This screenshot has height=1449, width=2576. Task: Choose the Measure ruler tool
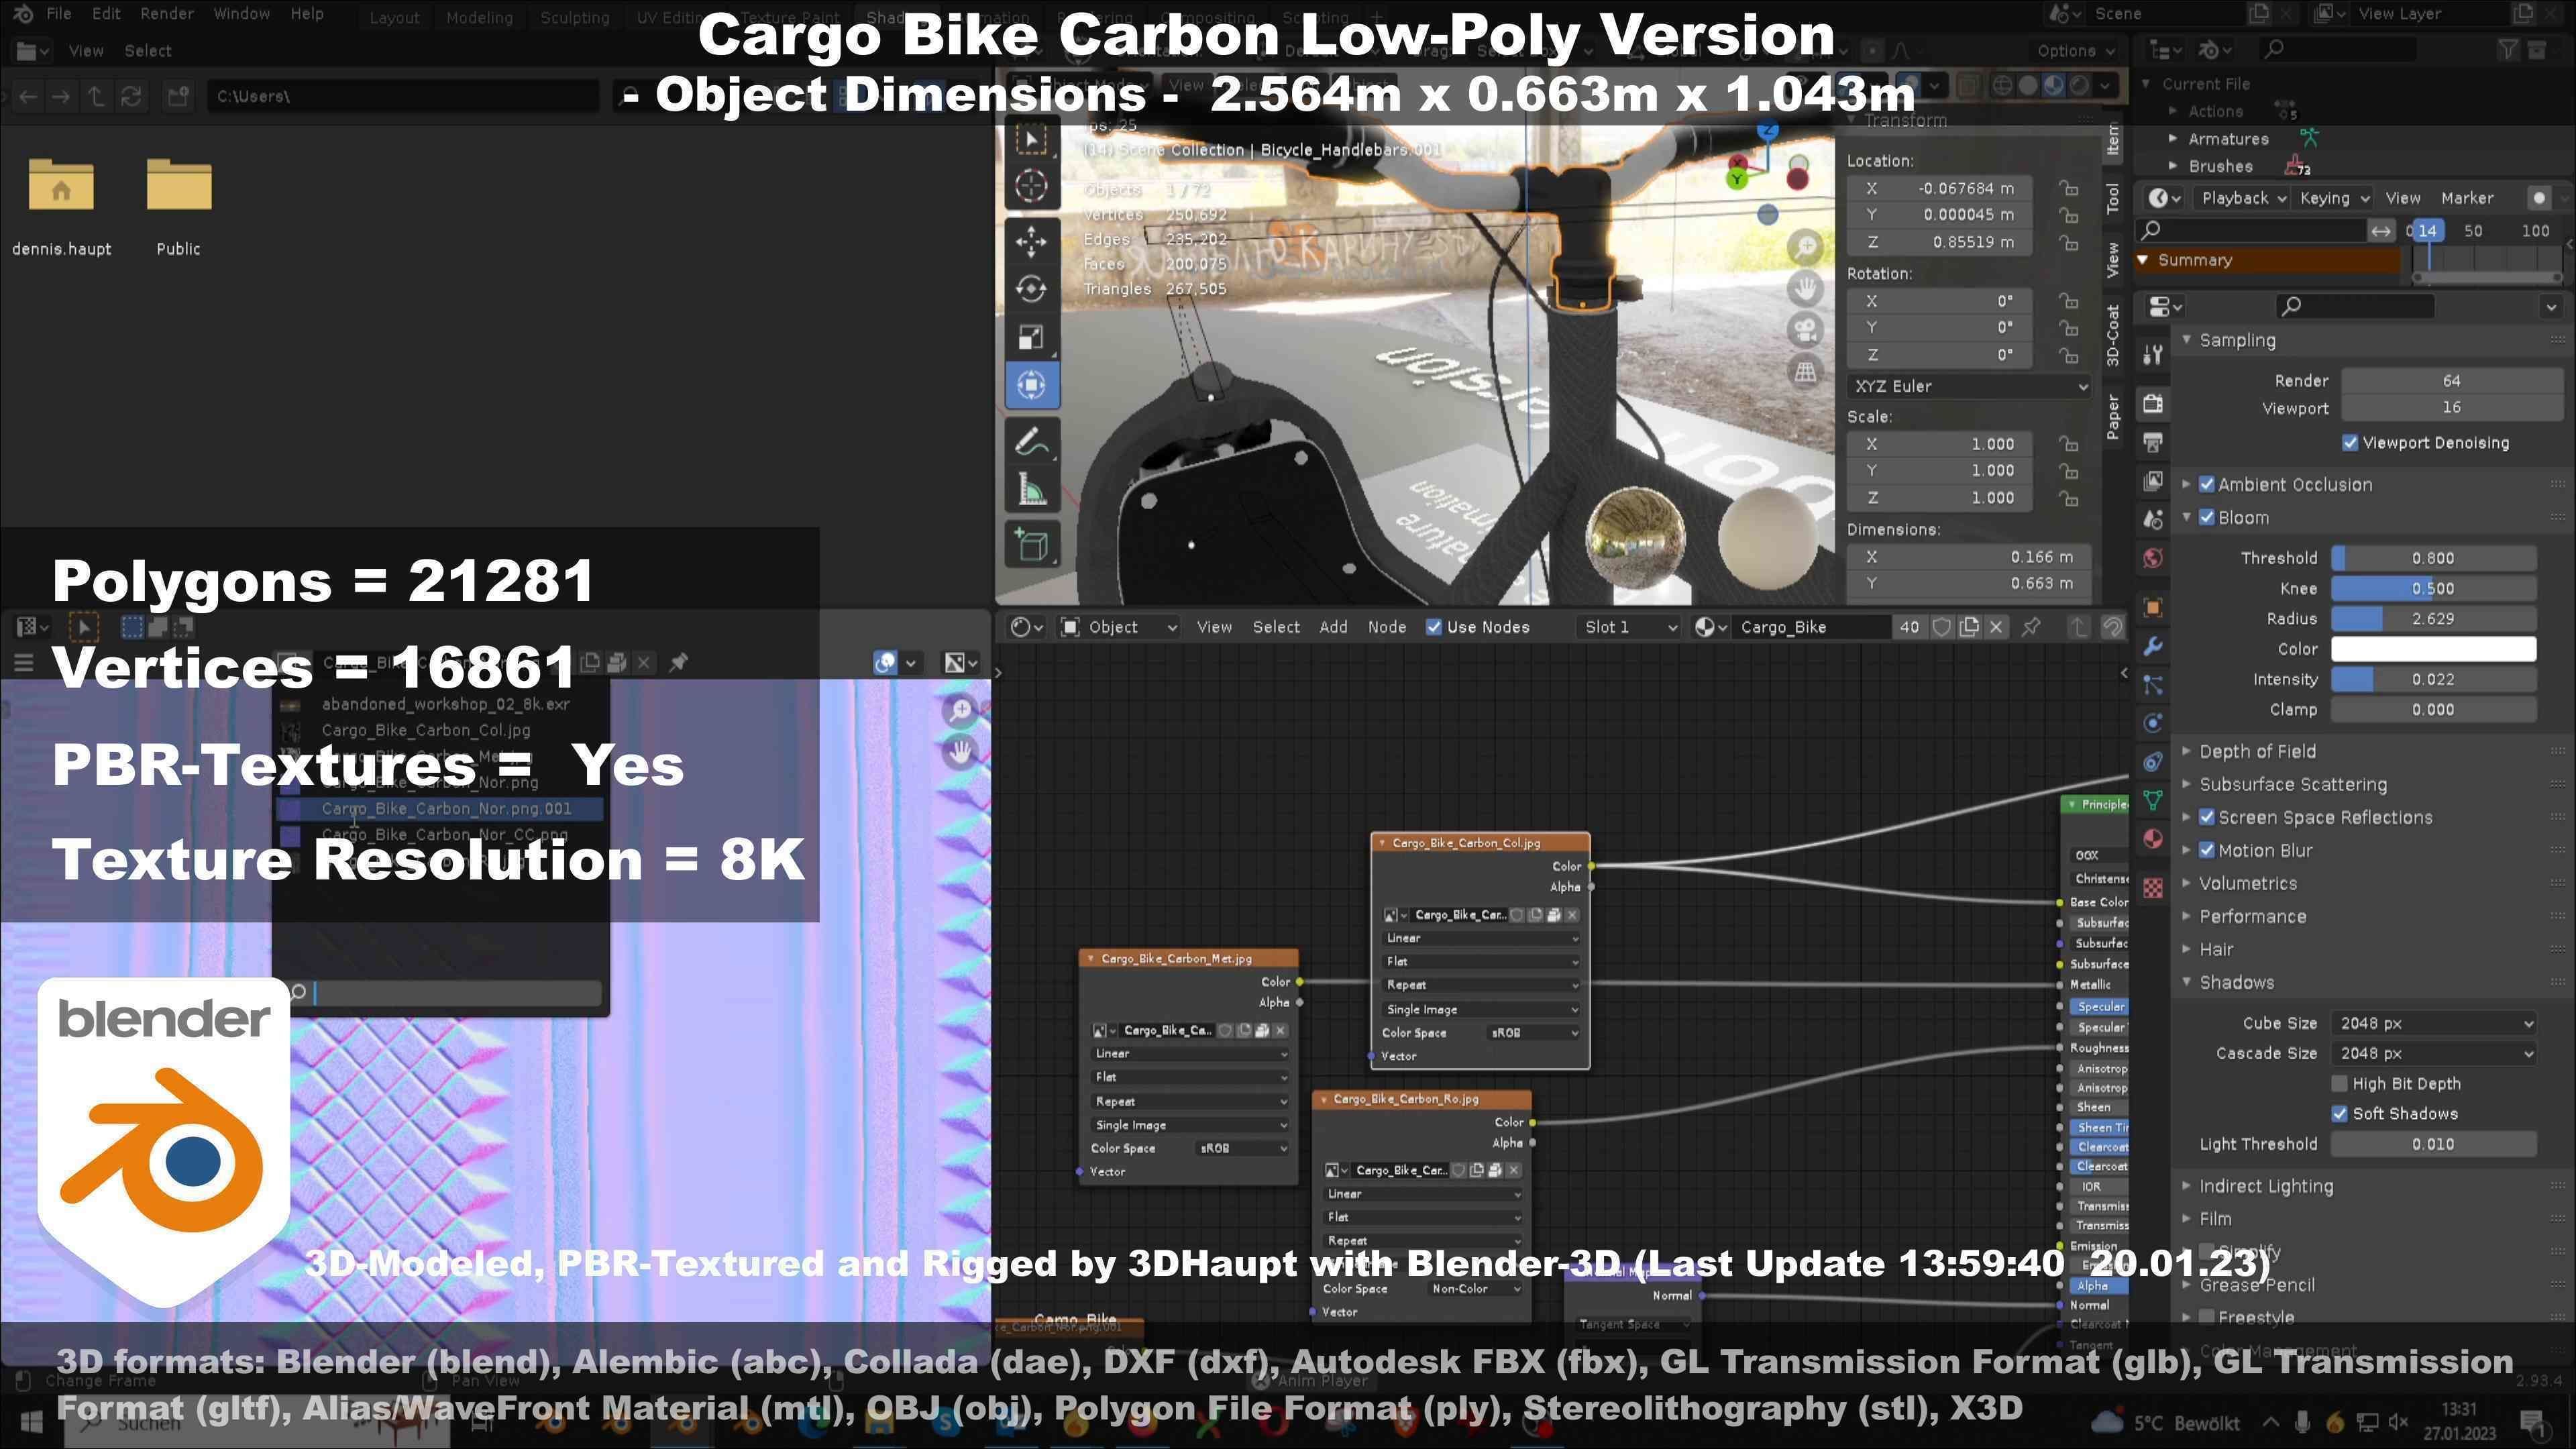pos(1031,489)
